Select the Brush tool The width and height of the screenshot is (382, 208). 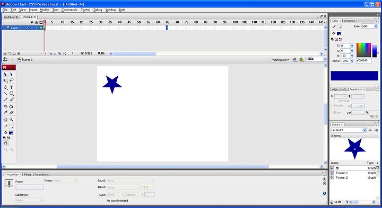(11, 100)
